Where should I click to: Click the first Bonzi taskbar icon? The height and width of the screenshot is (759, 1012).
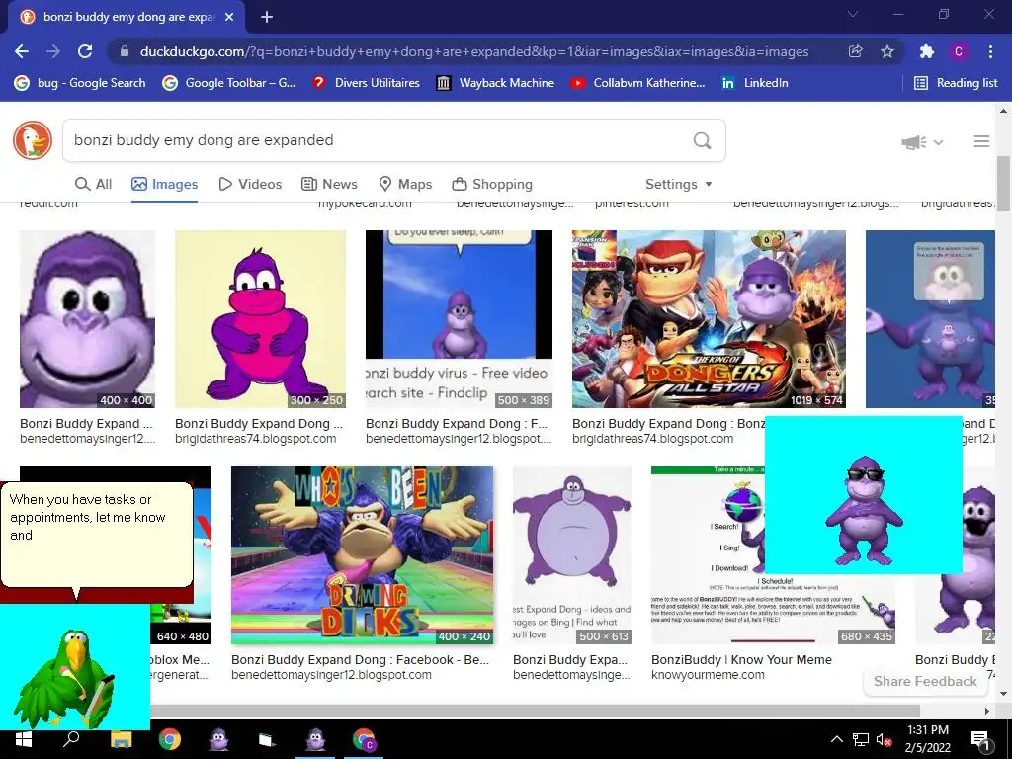tap(218, 739)
